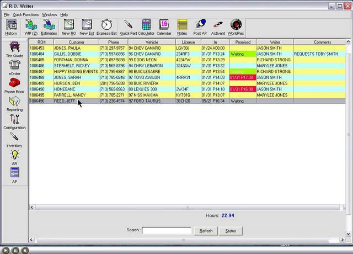353x254 pixels.
Task: Select the HURSON, BEN row
Action: (x=188, y=83)
